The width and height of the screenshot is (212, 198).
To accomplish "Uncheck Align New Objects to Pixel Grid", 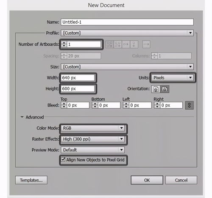I will (x=63, y=159).
